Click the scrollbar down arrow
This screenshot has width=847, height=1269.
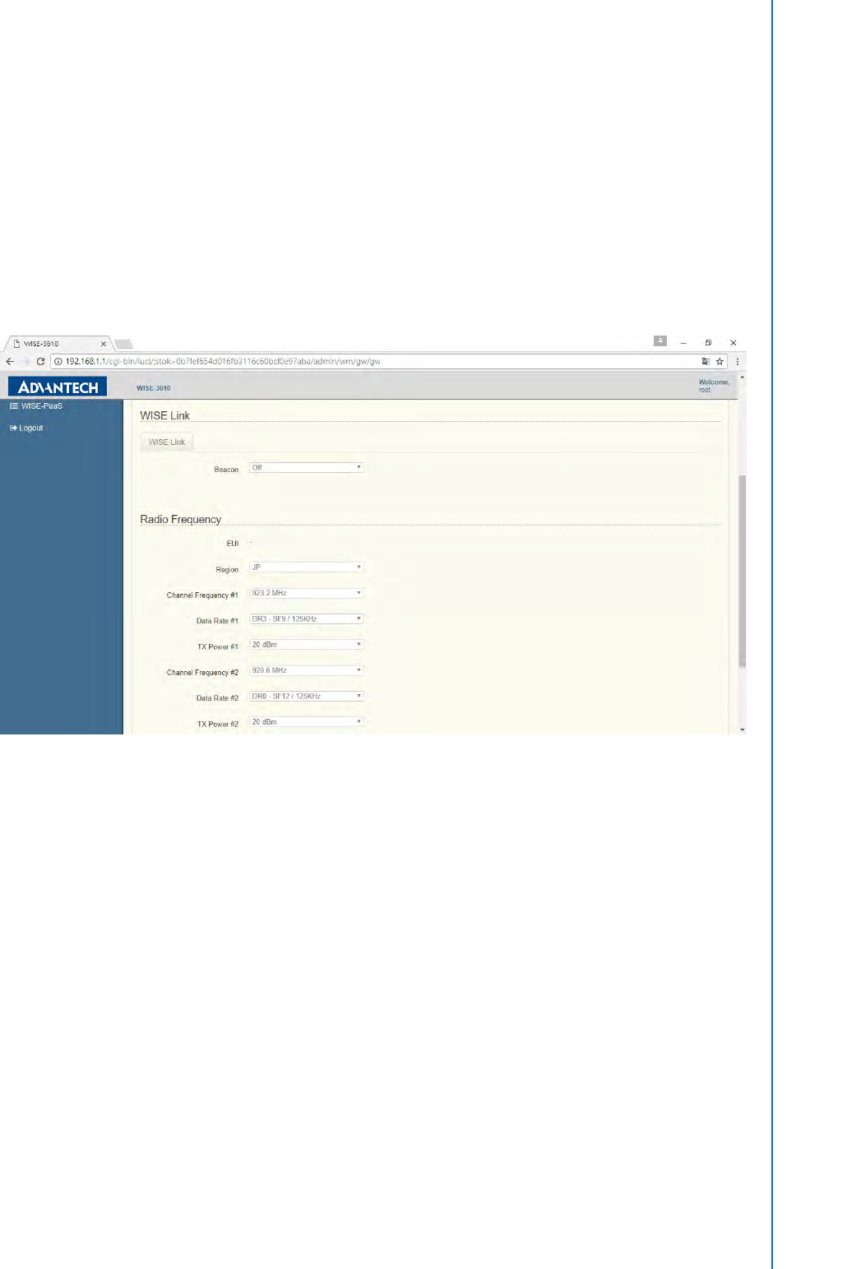743,729
